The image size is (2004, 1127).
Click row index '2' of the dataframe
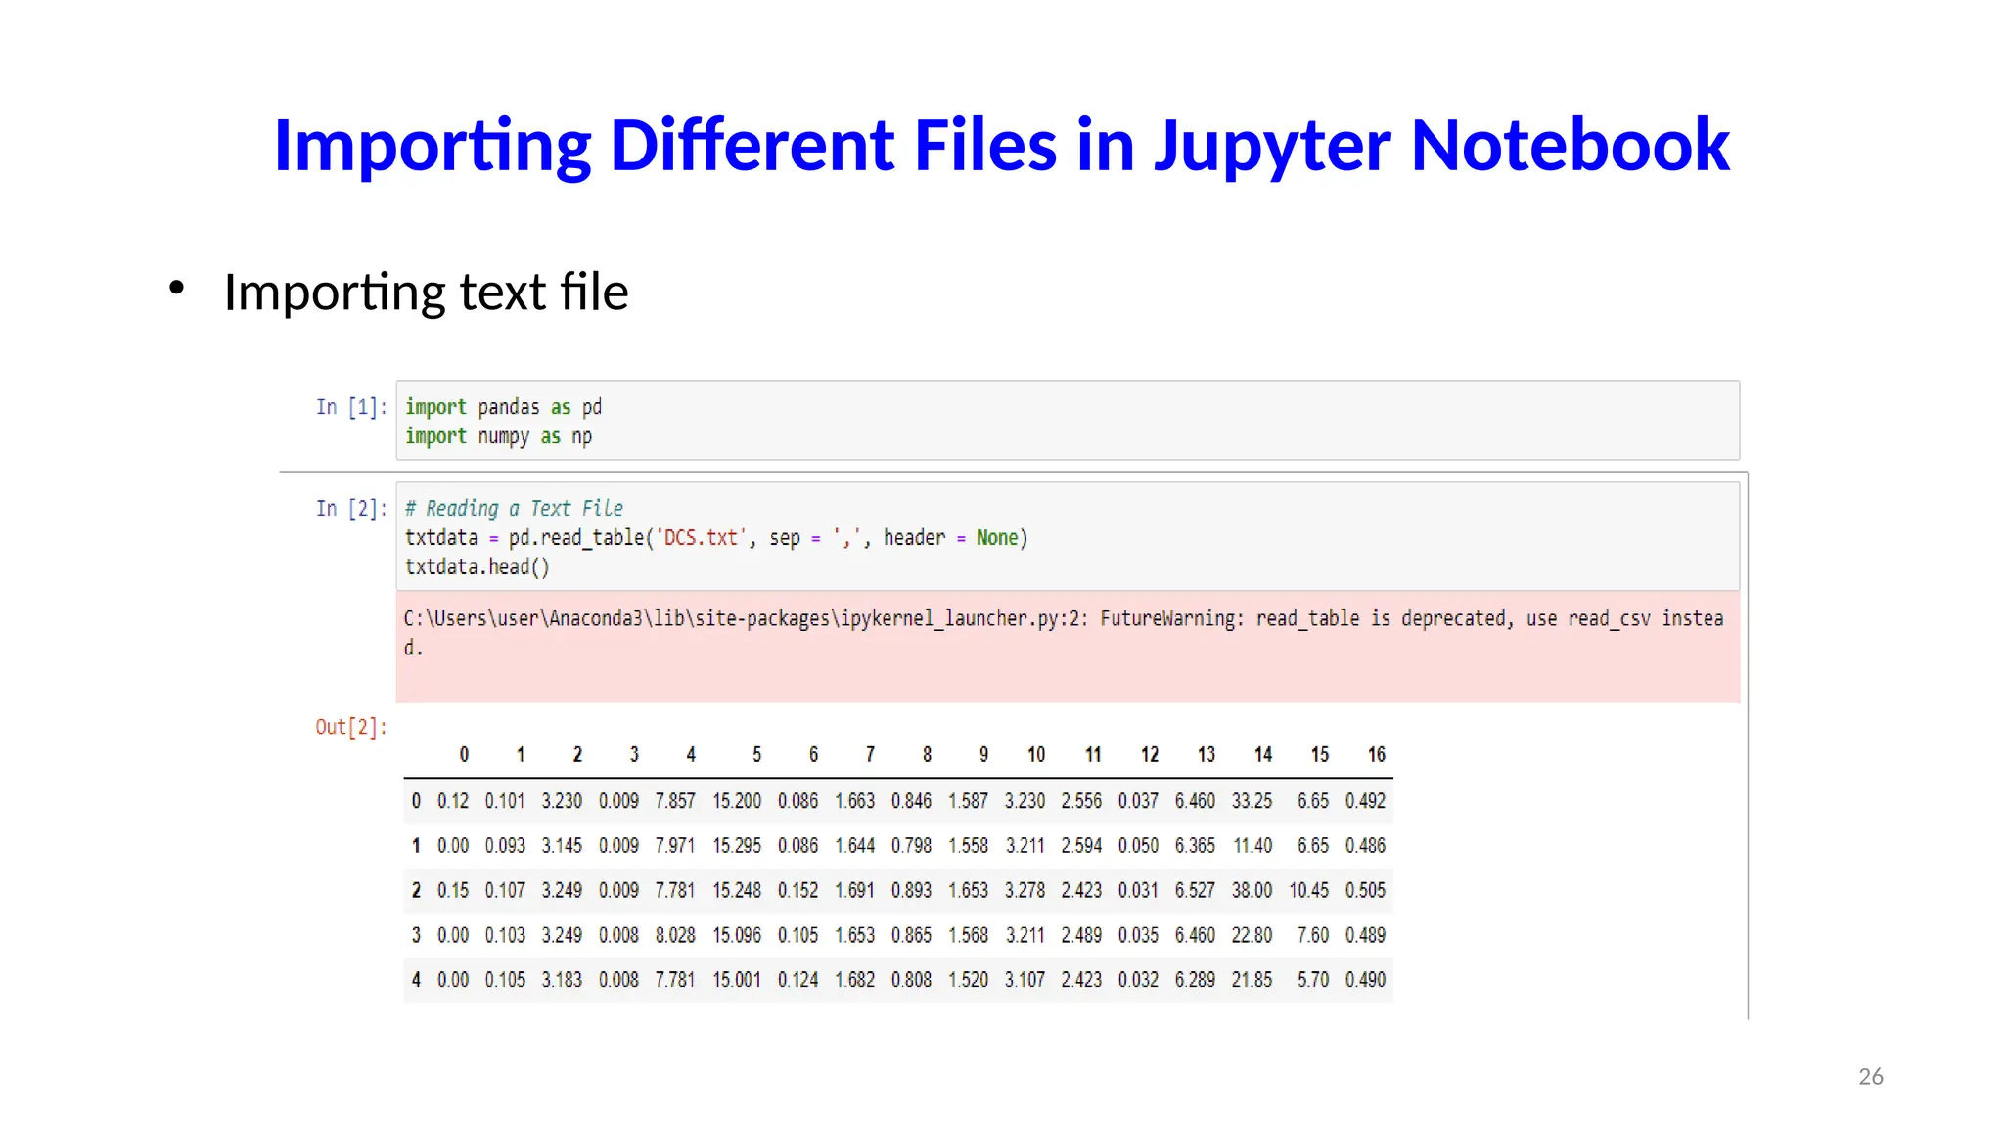(x=416, y=891)
